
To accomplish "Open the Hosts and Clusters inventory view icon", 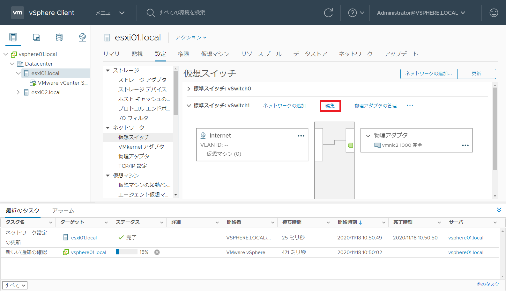I will pyautogui.click(x=13, y=37).
